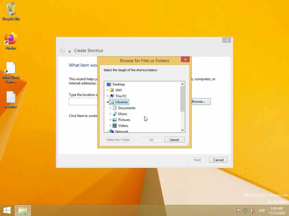Click the Libraries folder icon
Image resolution: width=289 pixels, height=216 pixels.
click(x=112, y=102)
